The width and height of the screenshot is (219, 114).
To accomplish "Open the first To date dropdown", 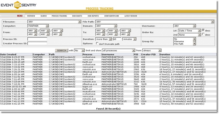I will coord(100,31).
